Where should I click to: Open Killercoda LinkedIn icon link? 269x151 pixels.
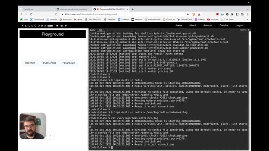pos(62,26)
